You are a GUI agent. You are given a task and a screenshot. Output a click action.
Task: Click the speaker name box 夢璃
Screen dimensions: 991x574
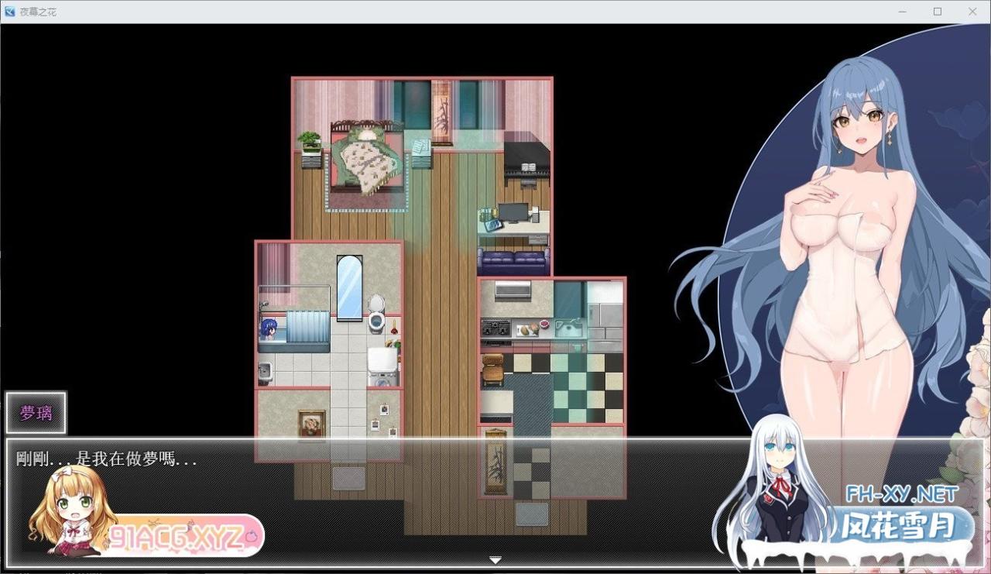click(36, 413)
